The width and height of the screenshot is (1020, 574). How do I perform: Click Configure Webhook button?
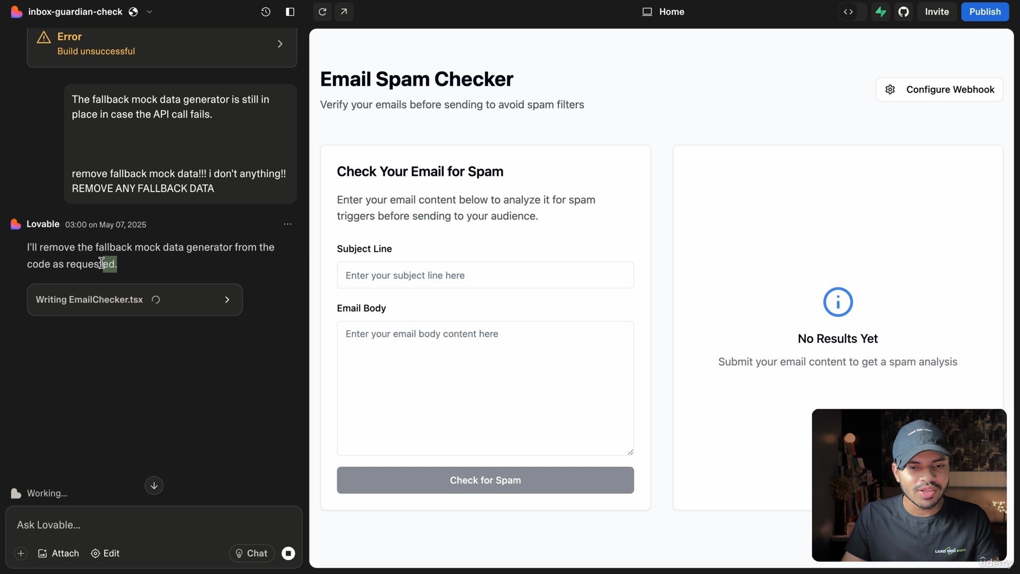[x=939, y=89]
